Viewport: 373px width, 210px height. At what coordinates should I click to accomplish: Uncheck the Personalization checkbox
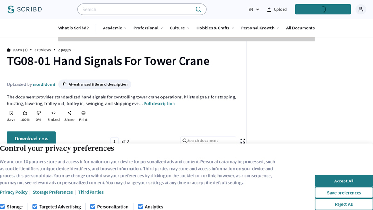tap(93, 206)
